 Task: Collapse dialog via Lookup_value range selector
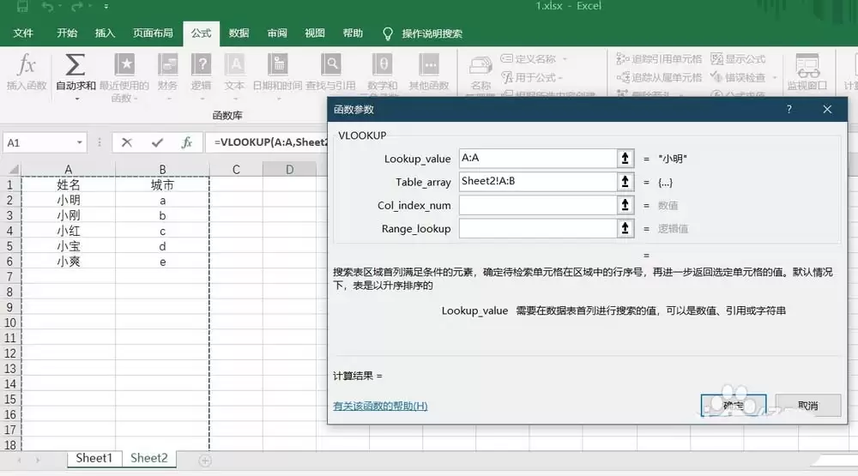point(625,158)
